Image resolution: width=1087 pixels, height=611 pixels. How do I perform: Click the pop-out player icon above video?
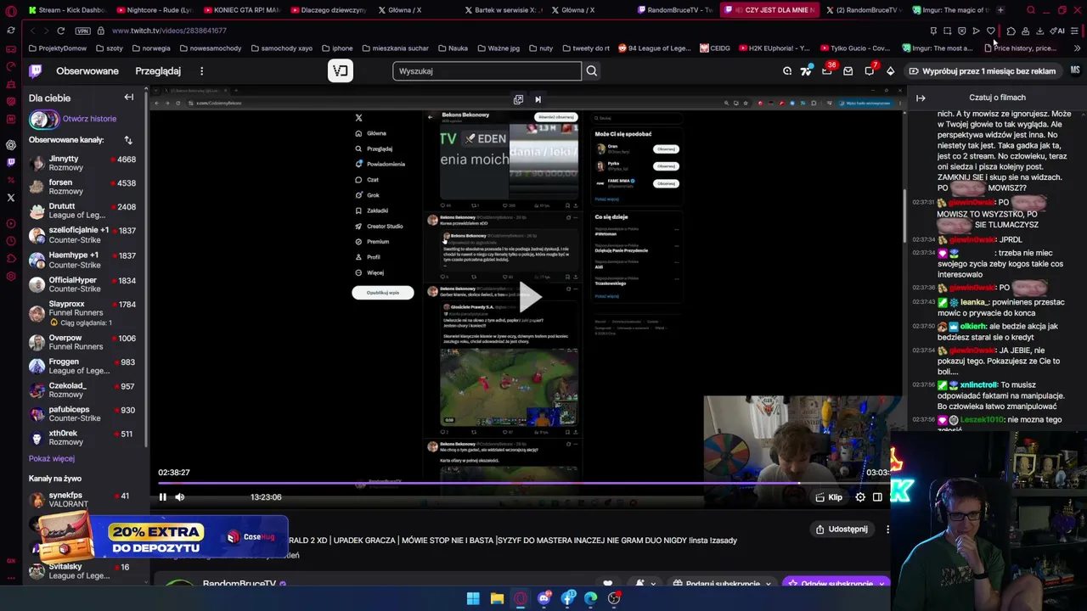tap(518, 99)
